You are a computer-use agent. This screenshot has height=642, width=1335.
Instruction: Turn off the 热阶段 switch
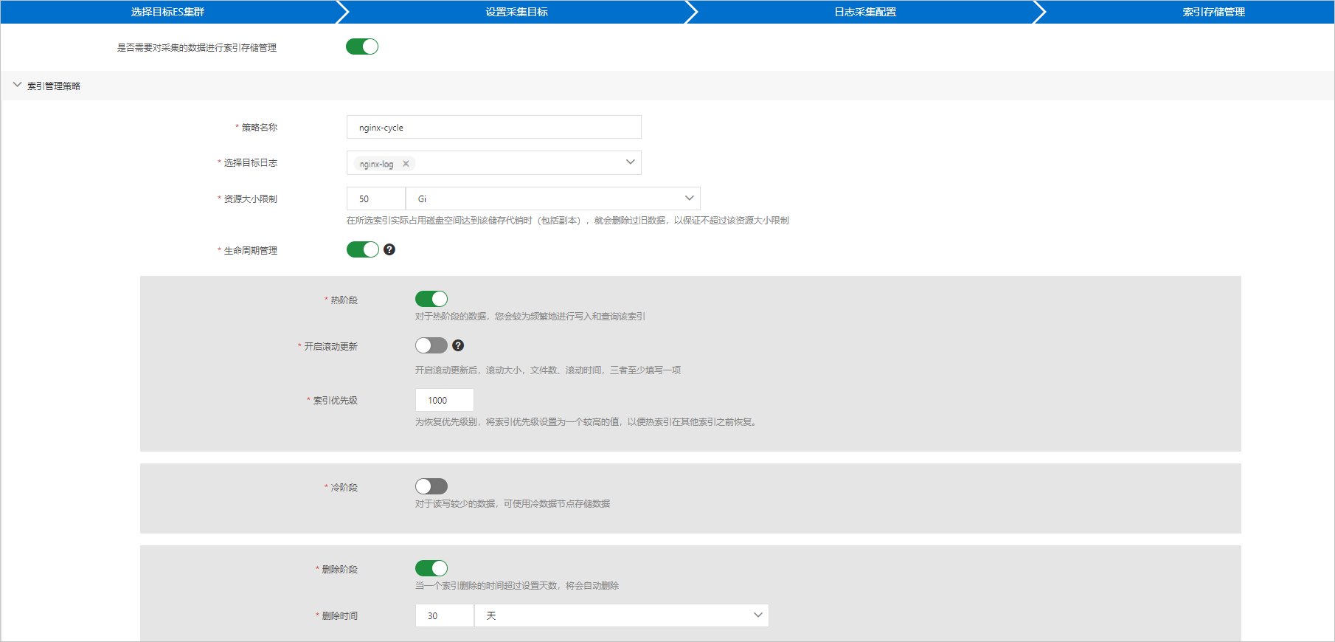[431, 299]
